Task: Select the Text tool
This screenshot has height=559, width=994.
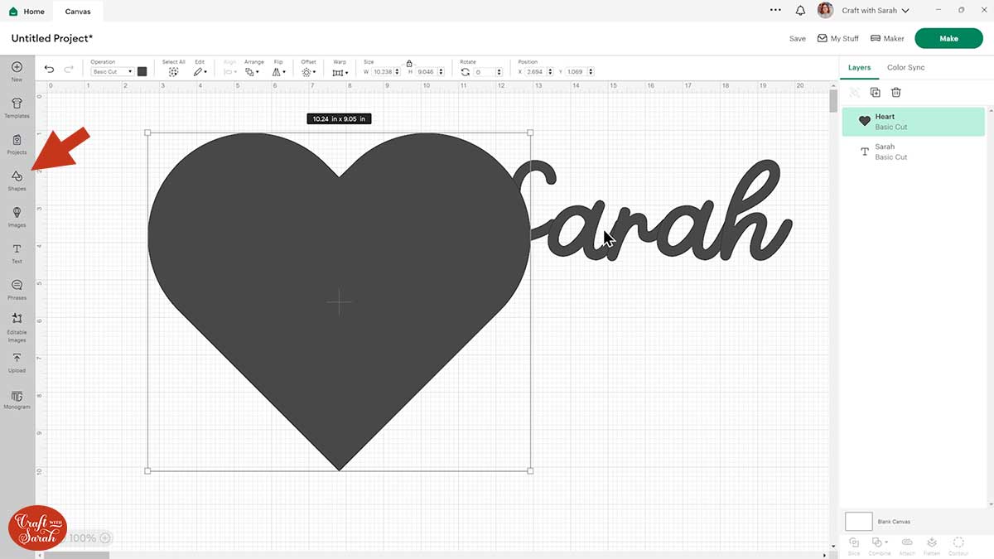Action: 16,253
